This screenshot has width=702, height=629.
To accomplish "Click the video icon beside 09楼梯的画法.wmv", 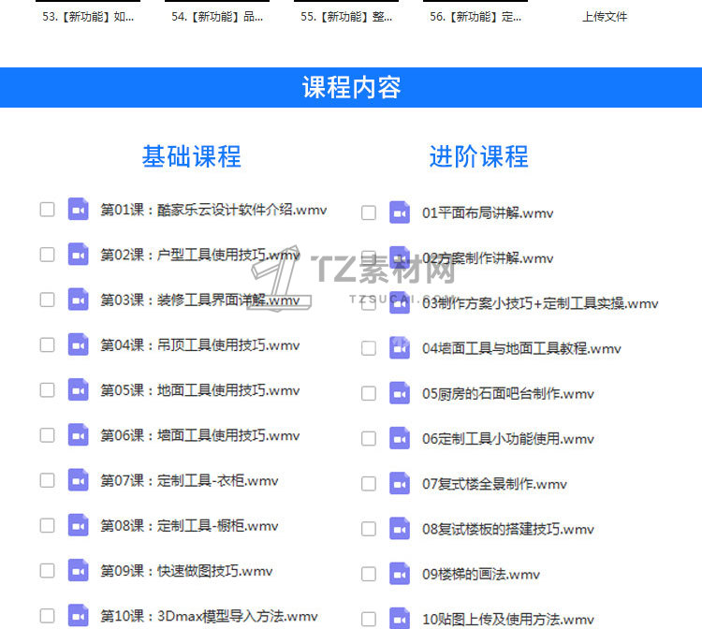I will pyautogui.click(x=400, y=574).
